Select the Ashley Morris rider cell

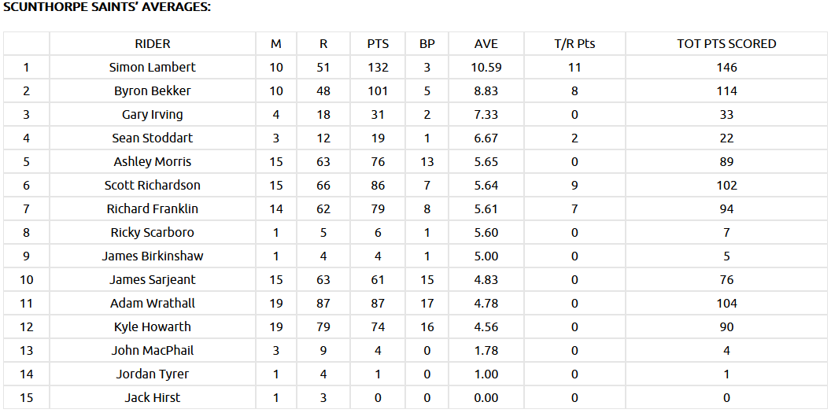tap(153, 162)
